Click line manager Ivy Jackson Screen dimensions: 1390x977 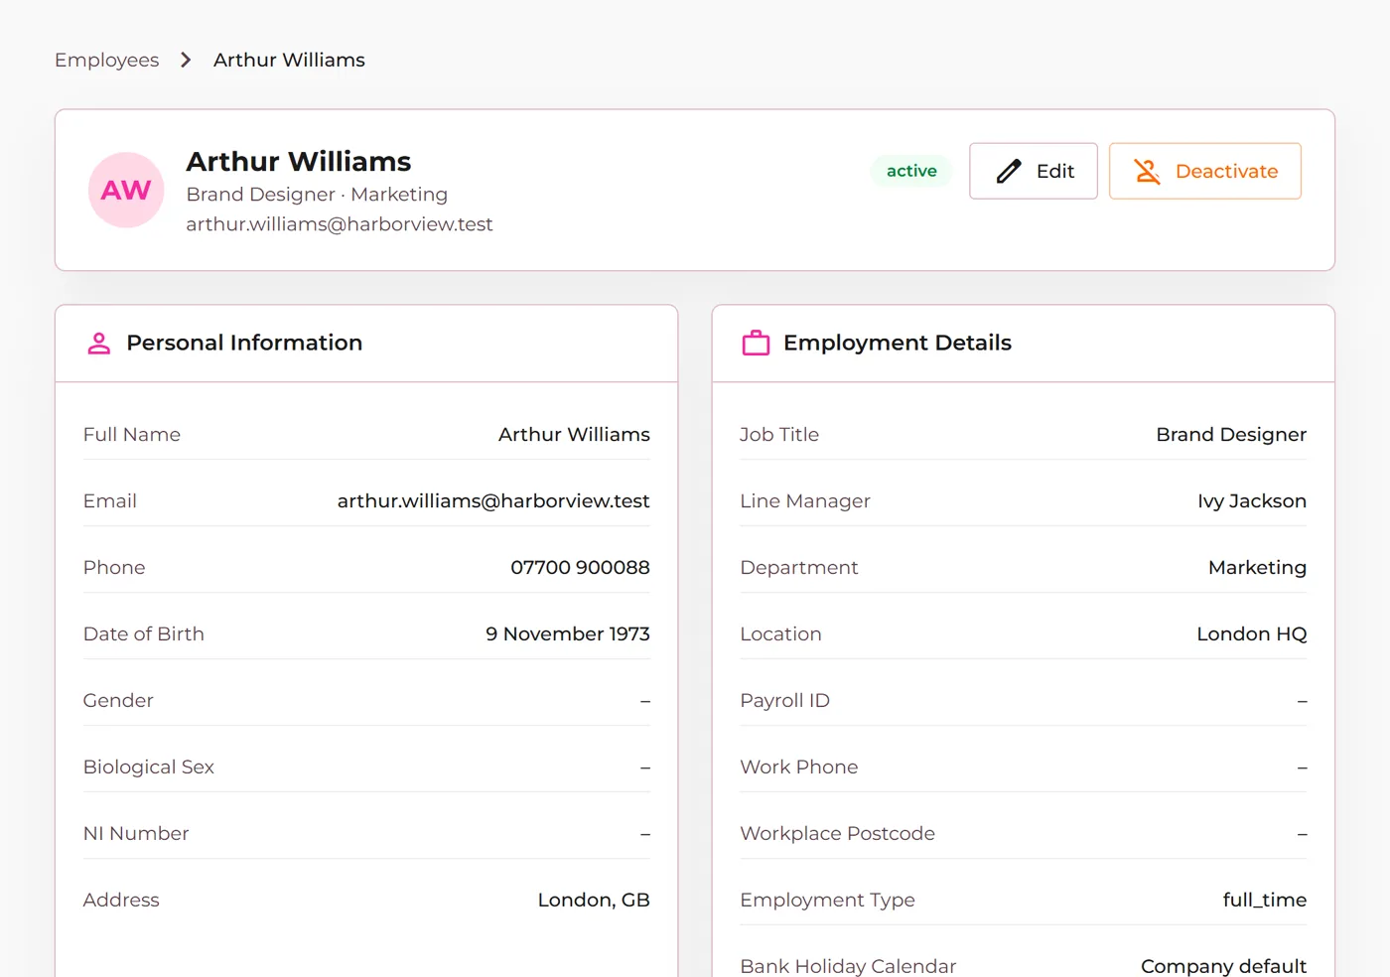(x=1252, y=501)
